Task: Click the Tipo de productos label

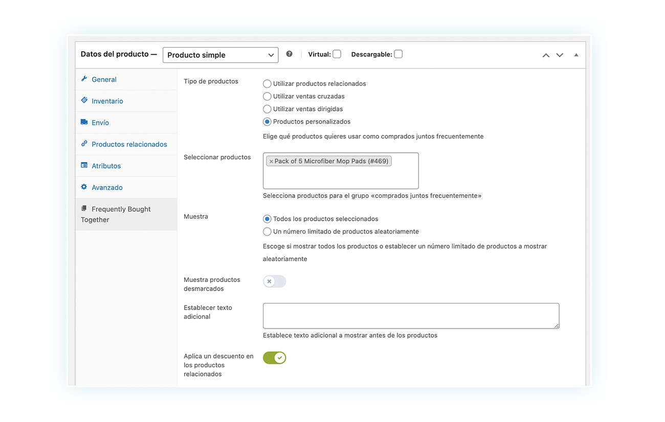Action: click(211, 81)
